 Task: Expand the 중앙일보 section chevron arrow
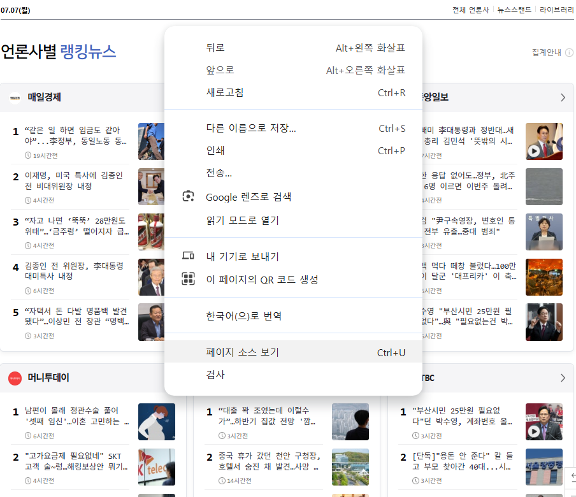coord(563,97)
